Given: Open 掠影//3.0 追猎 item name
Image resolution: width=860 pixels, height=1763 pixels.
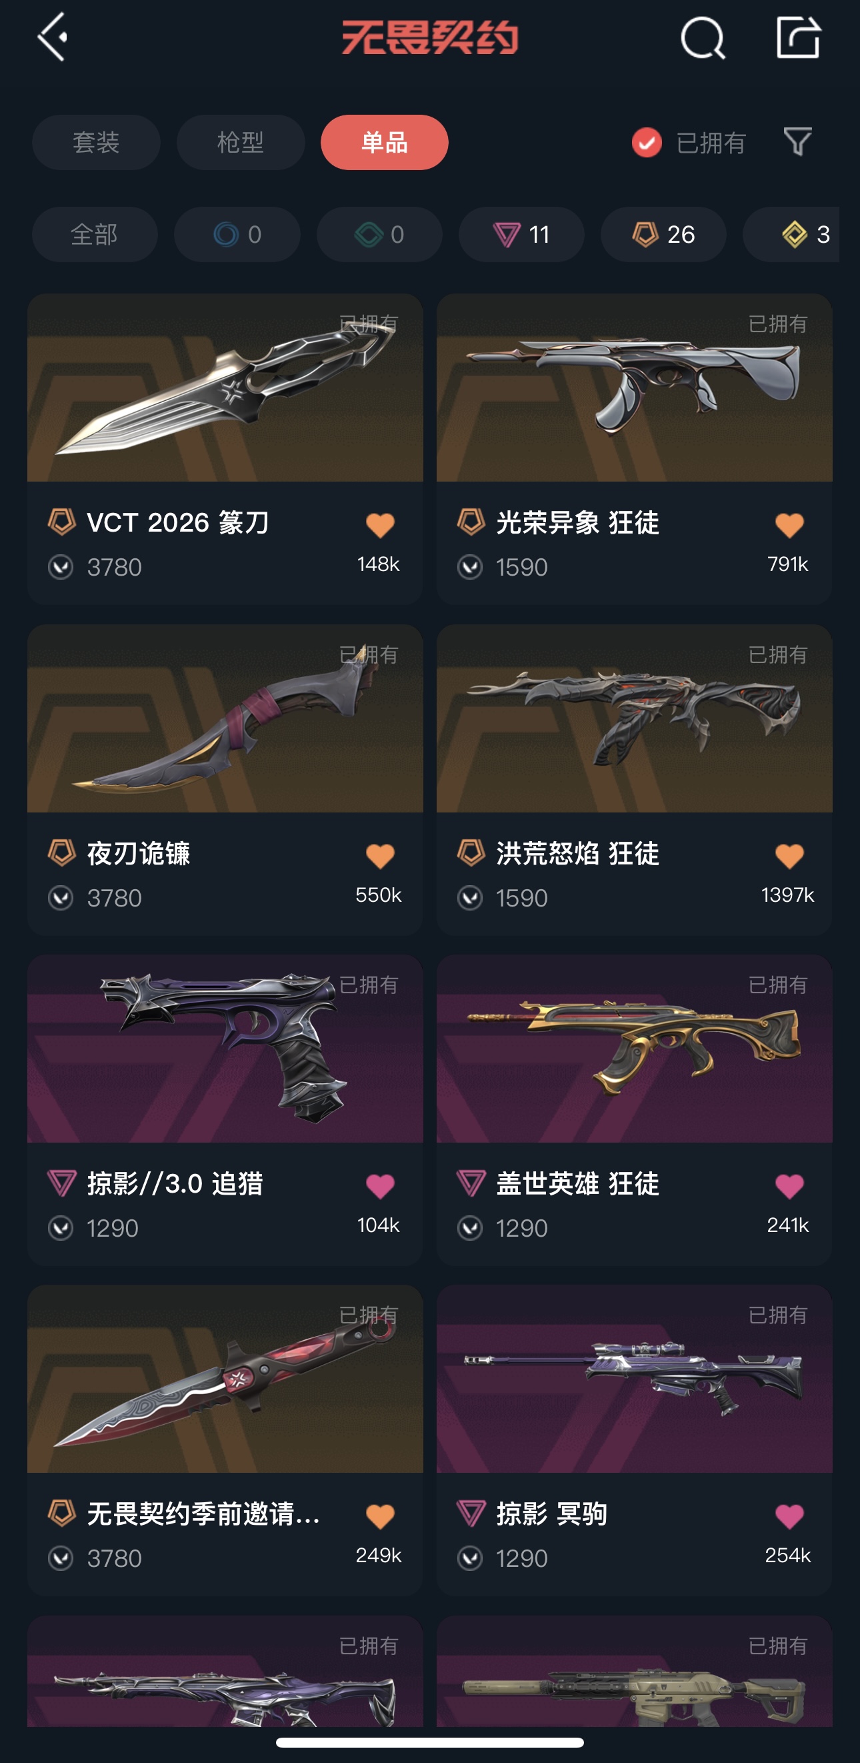Looking at the screenshot, I should pos(175,1183).
